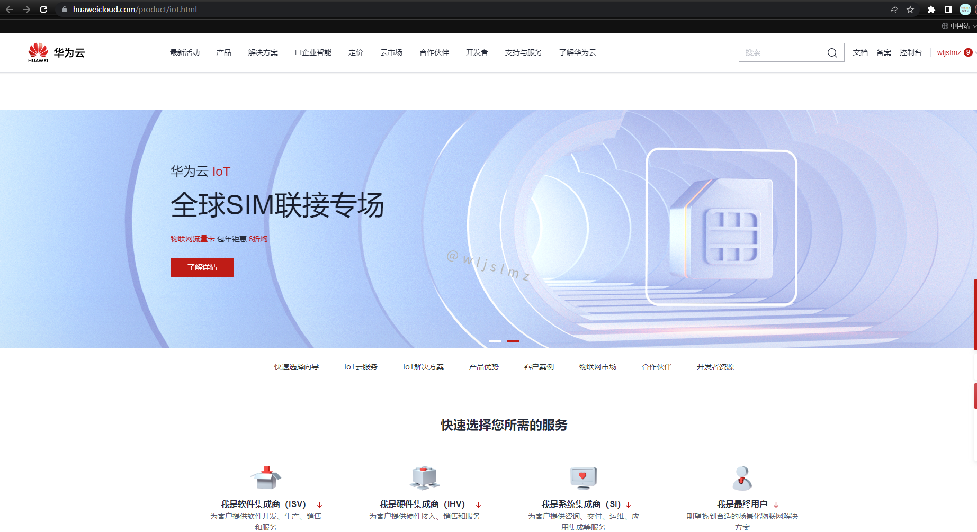
Task: Expand the red arrow beside 我是软件集成商 (ISV)
Action: (x=319, y=504)
